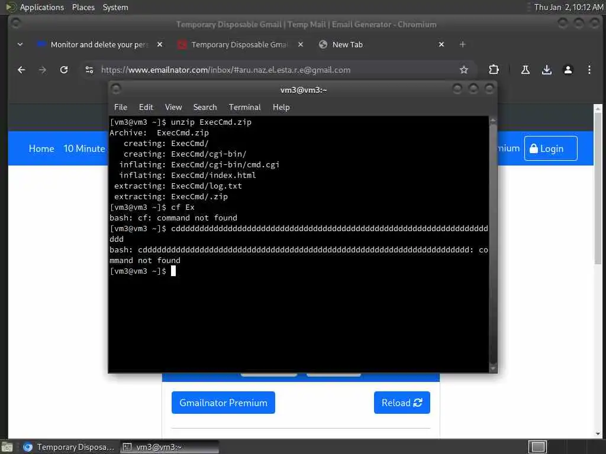Click show desktop icon in bottom panel
Image resolution: width=606 pixels, height=454 pixels.
(7, 447)
